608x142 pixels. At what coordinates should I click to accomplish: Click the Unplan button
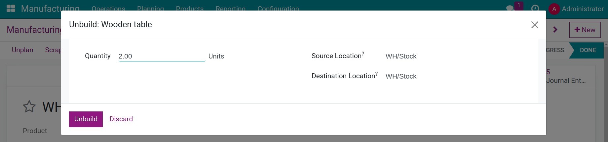click(x=22, y=50)
